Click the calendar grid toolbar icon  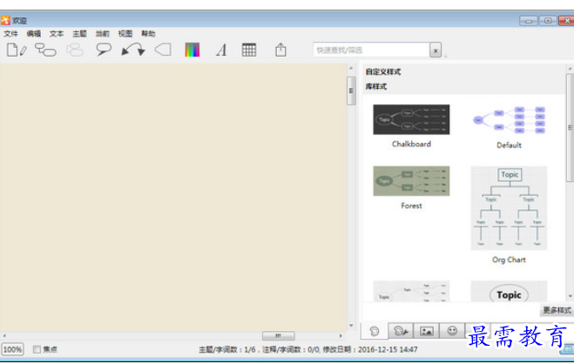(249, 50)
